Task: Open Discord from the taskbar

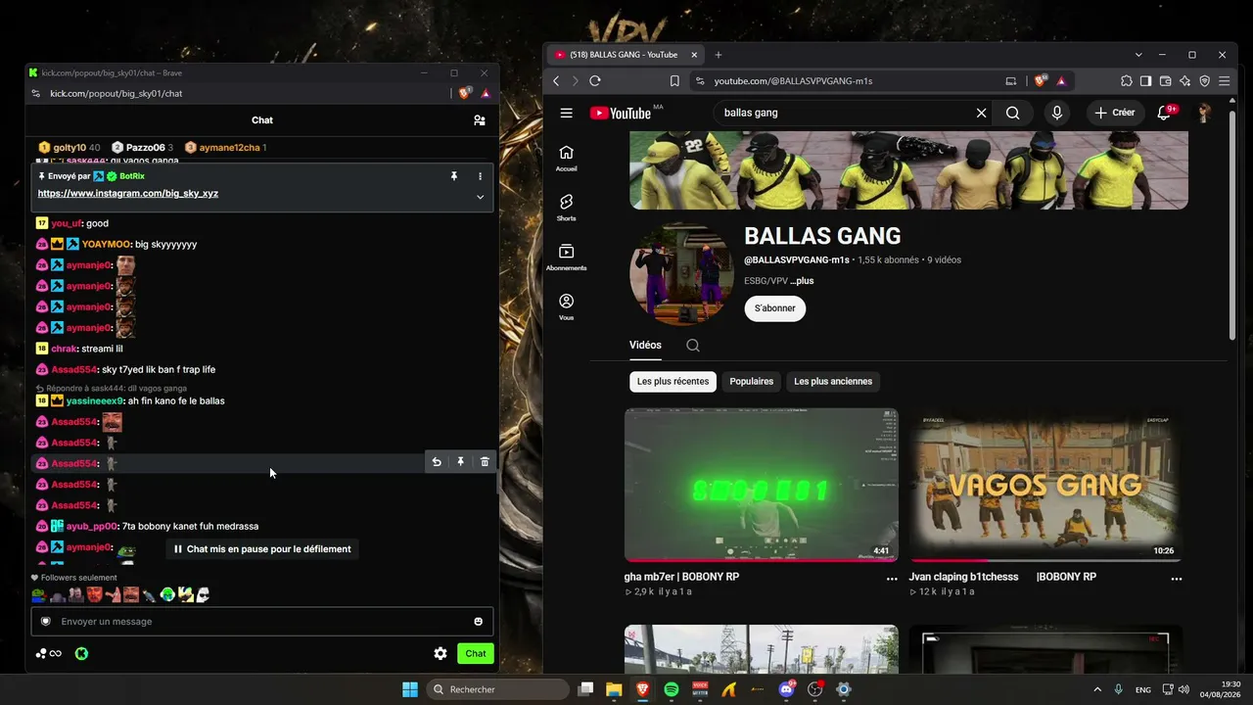Action: [x=786, y=689]
